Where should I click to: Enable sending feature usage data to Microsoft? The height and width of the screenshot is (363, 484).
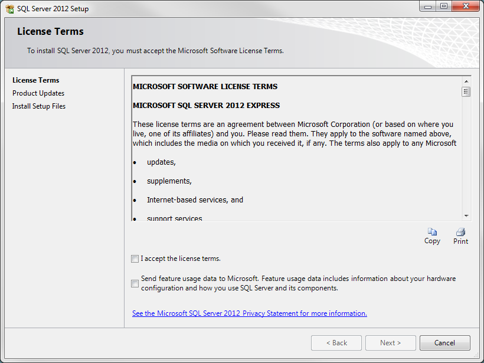click(x=135, y=283)
